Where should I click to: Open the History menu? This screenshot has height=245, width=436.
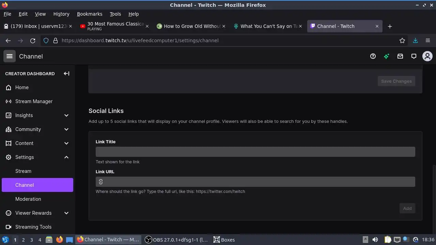tap(61, 14)
